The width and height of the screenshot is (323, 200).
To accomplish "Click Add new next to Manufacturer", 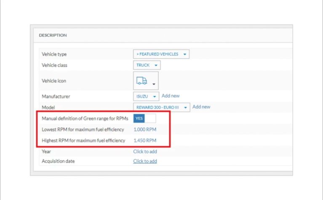I will coord(171,96).
